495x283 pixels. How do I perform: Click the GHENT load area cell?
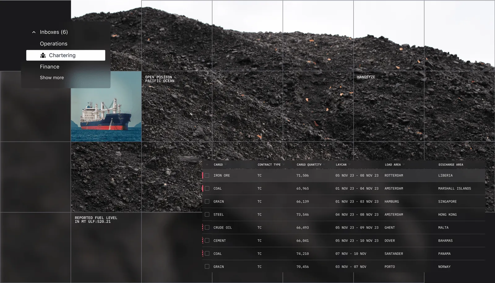[390, 227]
